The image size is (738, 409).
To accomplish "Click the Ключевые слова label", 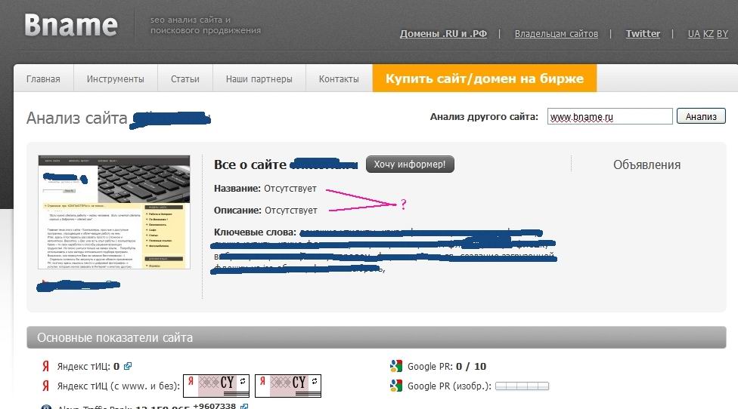I will pyautogui.click(x=255, y=232).
